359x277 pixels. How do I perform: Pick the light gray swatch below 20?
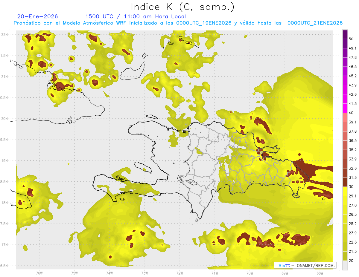point(345,265)
